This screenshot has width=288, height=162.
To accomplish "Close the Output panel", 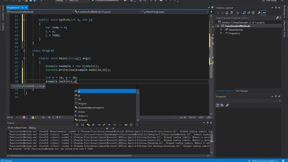I will coord(211,123).
